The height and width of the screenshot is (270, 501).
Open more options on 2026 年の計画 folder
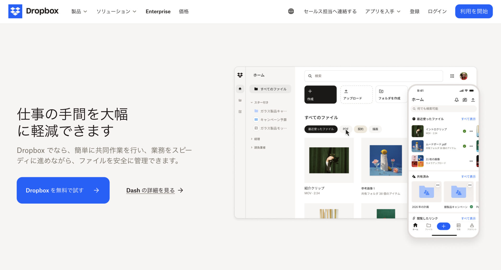tap(438, 185)
